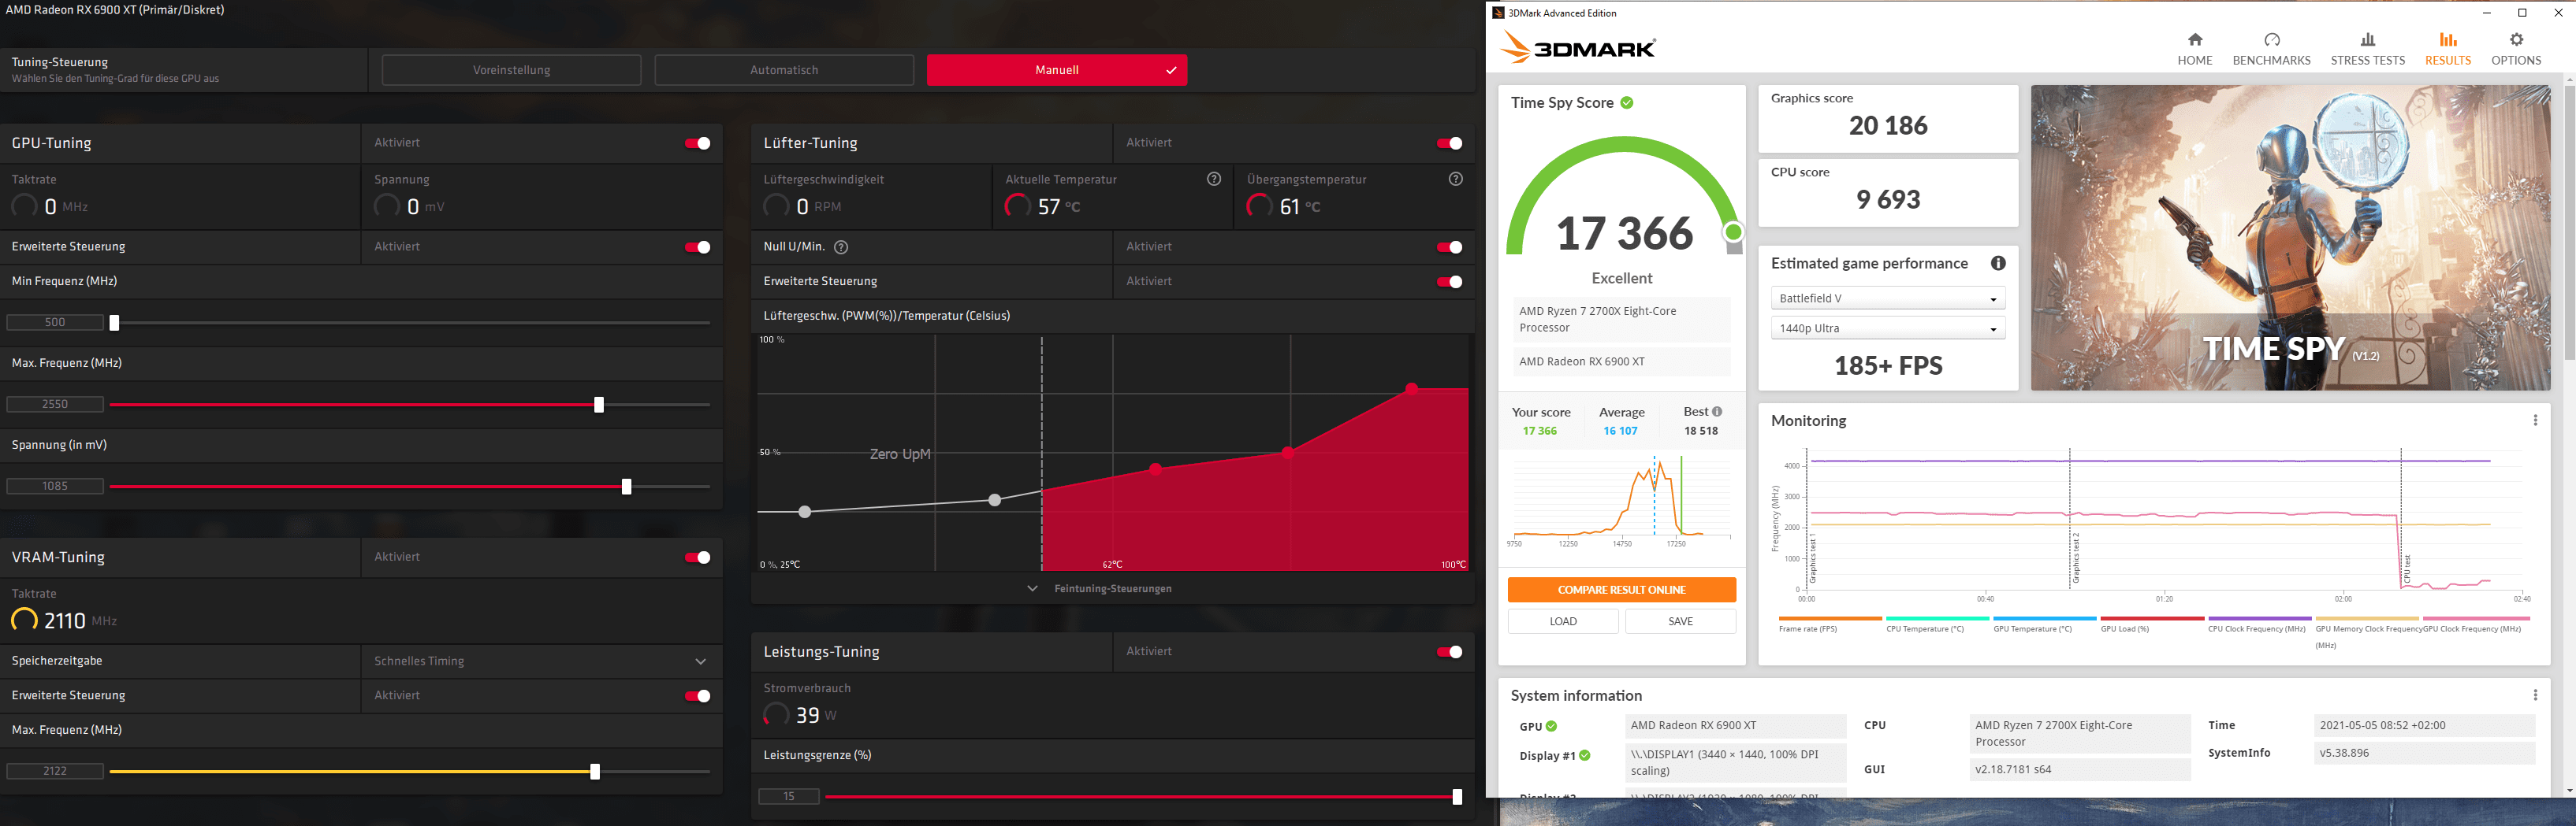Viewport: 2576px width, 826px height.
Task: Click help icon for Aktuelle Temperatur
Action: pos(1213,179)
